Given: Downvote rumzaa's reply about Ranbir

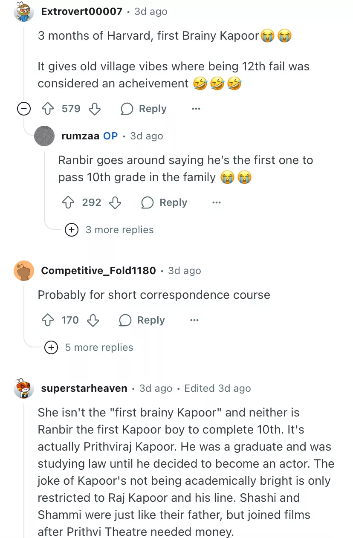Looking at the screenshot, I should tap(115, 203).
